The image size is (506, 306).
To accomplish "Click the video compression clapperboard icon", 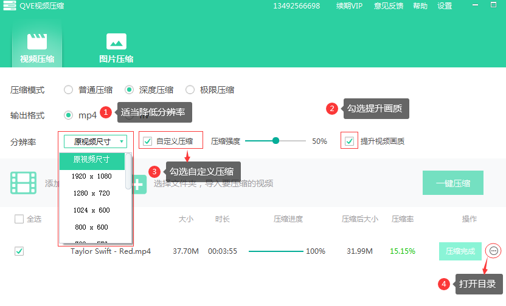I will (x=36, y=41).
